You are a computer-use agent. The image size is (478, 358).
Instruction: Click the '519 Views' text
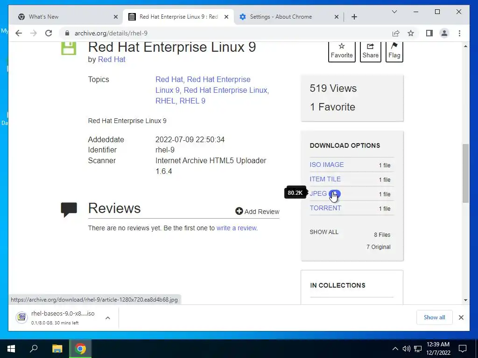pos(333,88)
